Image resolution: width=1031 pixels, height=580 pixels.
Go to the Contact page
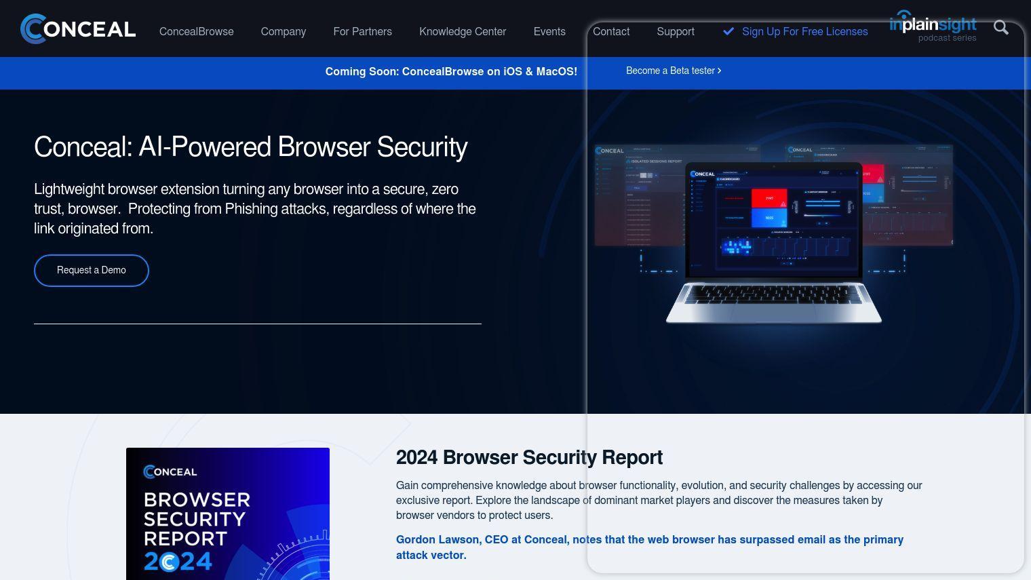(611, 31)
